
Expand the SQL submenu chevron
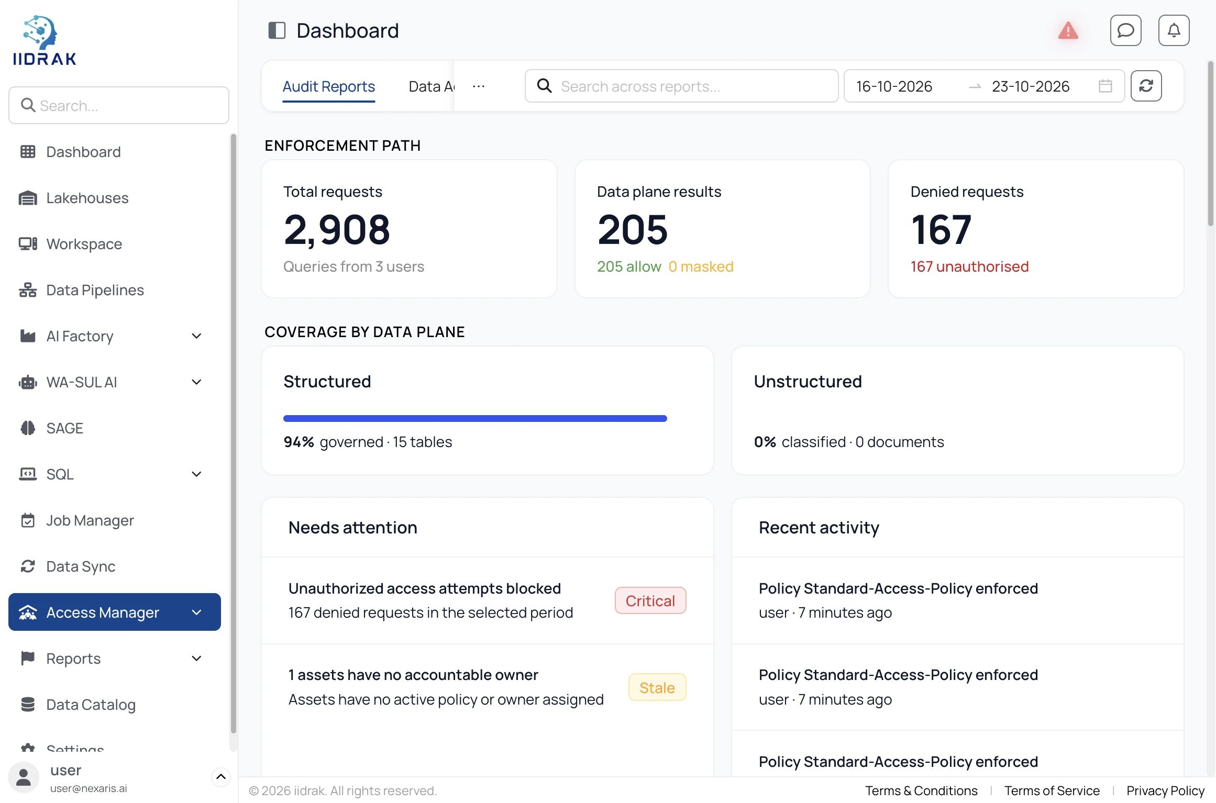[197, 474]
